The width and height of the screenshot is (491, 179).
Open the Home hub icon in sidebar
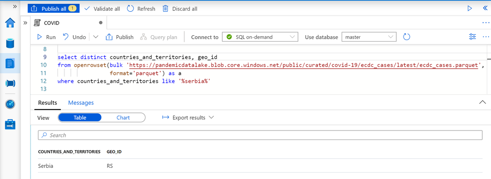[10, 23]
